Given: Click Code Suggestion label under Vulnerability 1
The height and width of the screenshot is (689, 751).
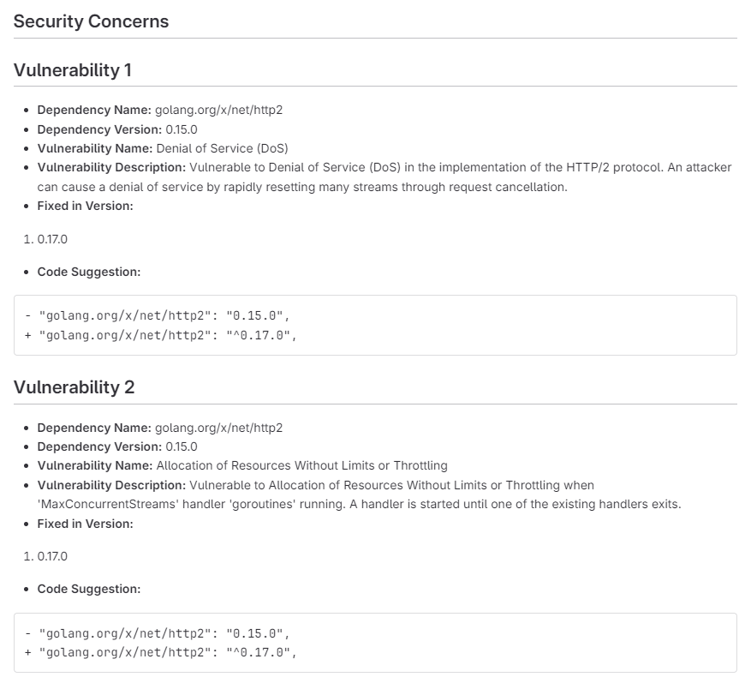Looking at the screenshot, I should click(x=89, y=272).
